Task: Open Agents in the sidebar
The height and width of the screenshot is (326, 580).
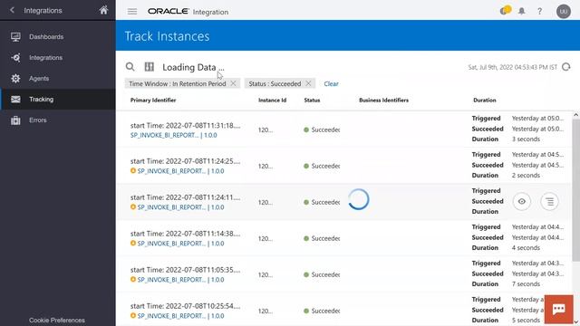Action: 39,79
